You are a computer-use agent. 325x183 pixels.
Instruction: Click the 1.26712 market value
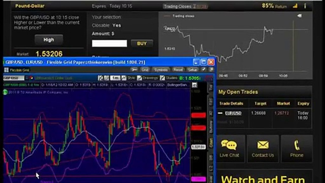(282, 113)
